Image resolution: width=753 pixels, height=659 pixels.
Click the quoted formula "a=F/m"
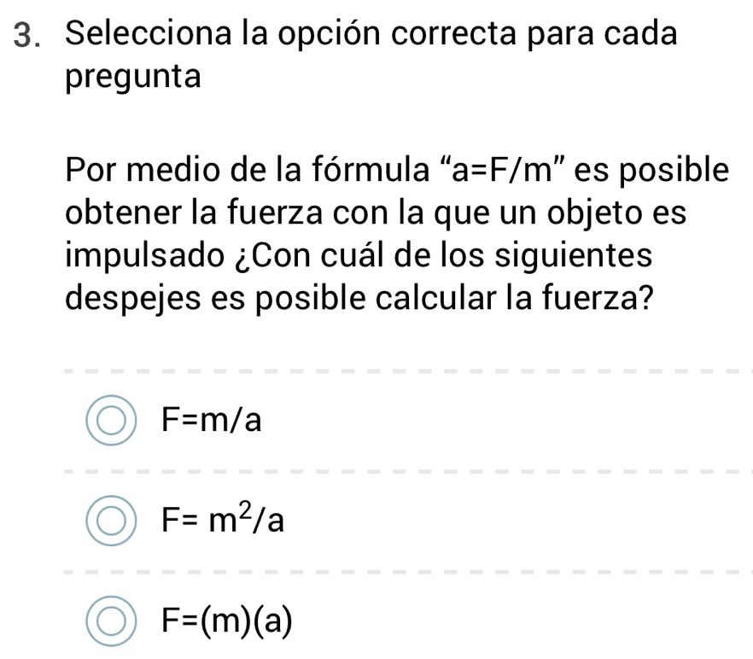[x=492, y=170]
